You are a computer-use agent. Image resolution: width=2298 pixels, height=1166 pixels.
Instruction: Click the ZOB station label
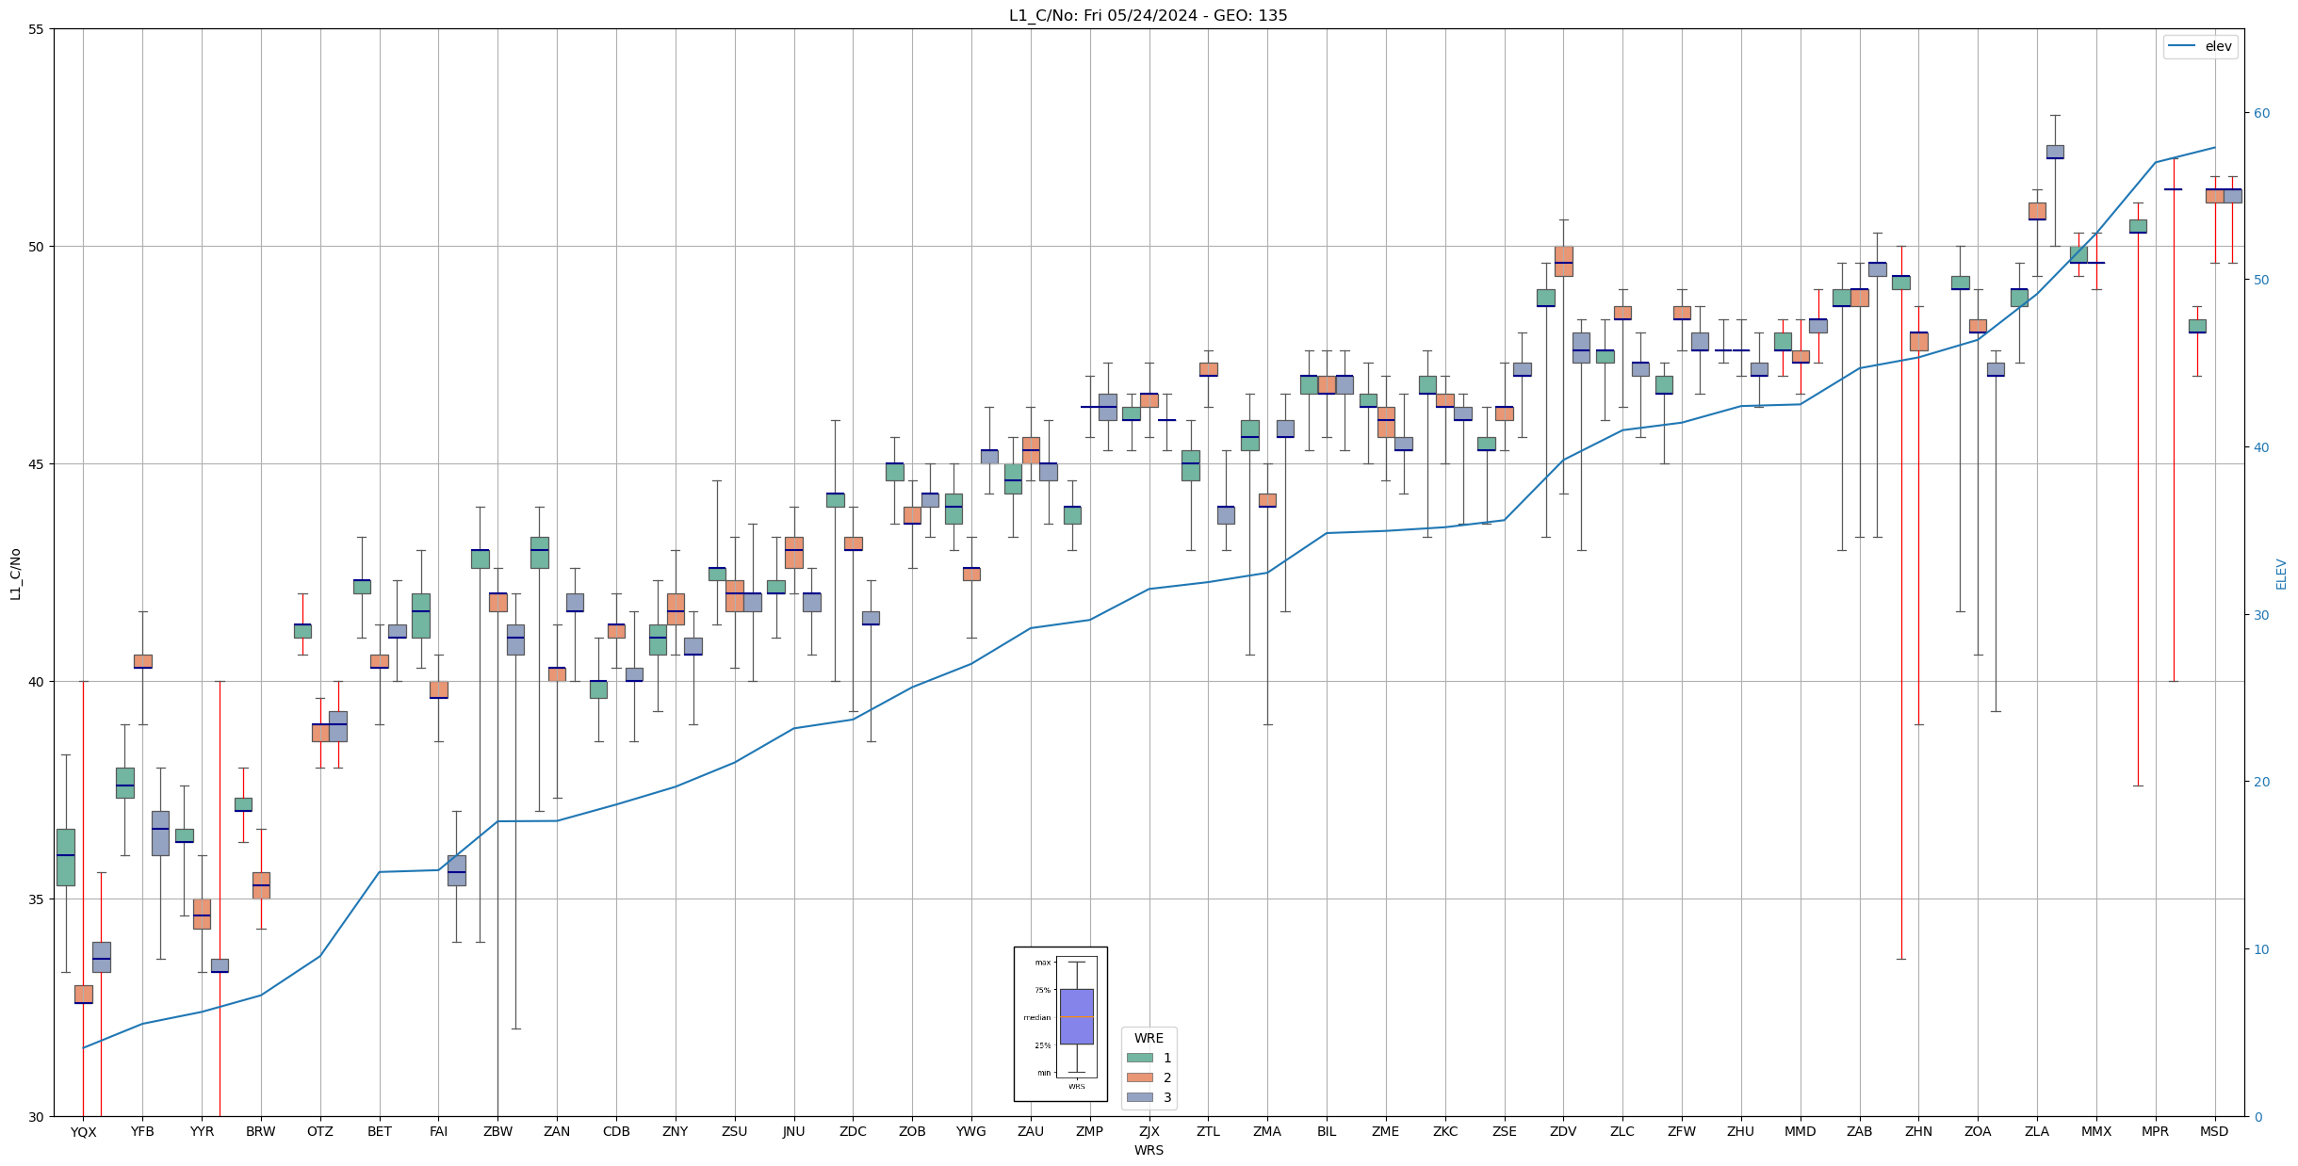(x=912, y=1131)
